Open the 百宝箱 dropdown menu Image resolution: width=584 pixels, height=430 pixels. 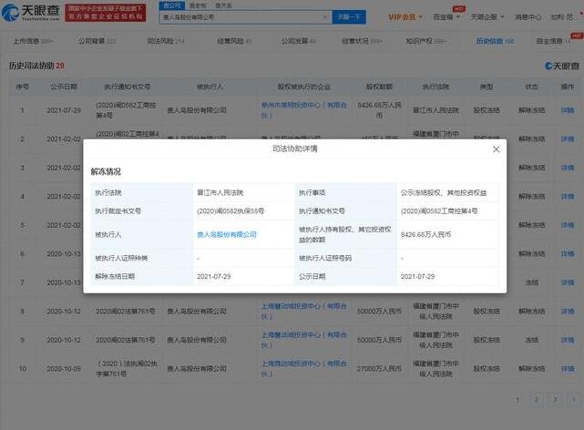pos(446,16)
